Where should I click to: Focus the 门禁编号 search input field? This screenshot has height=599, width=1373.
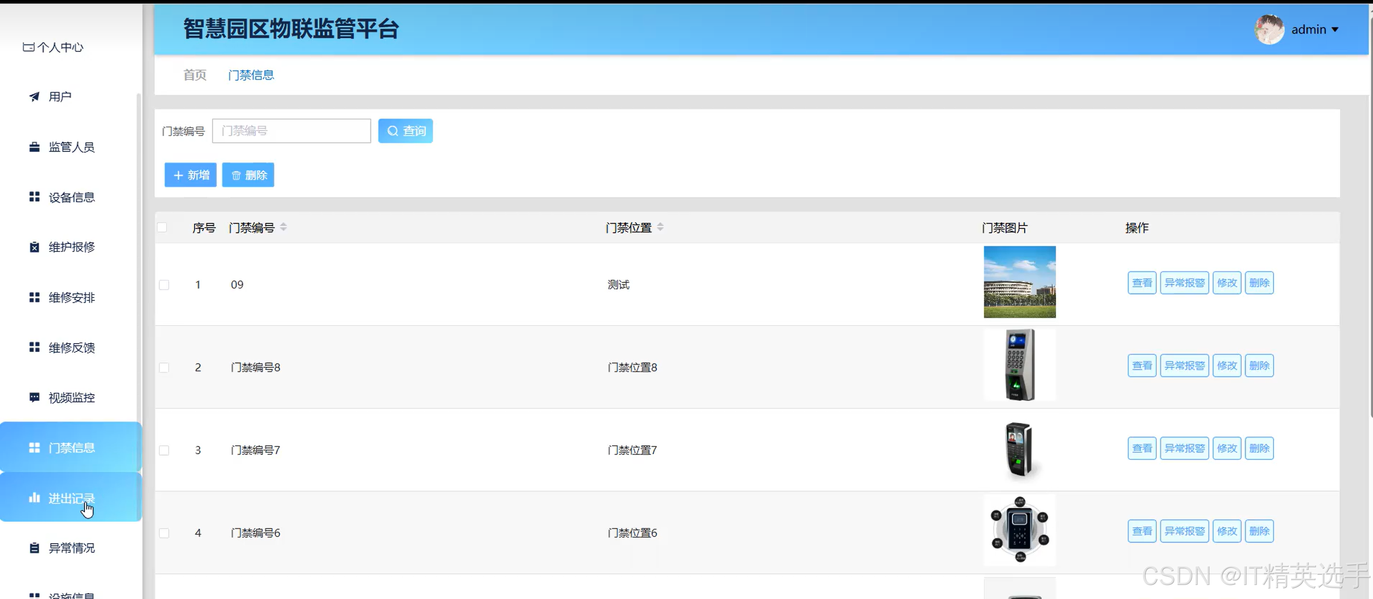click(x=292, y=131)
